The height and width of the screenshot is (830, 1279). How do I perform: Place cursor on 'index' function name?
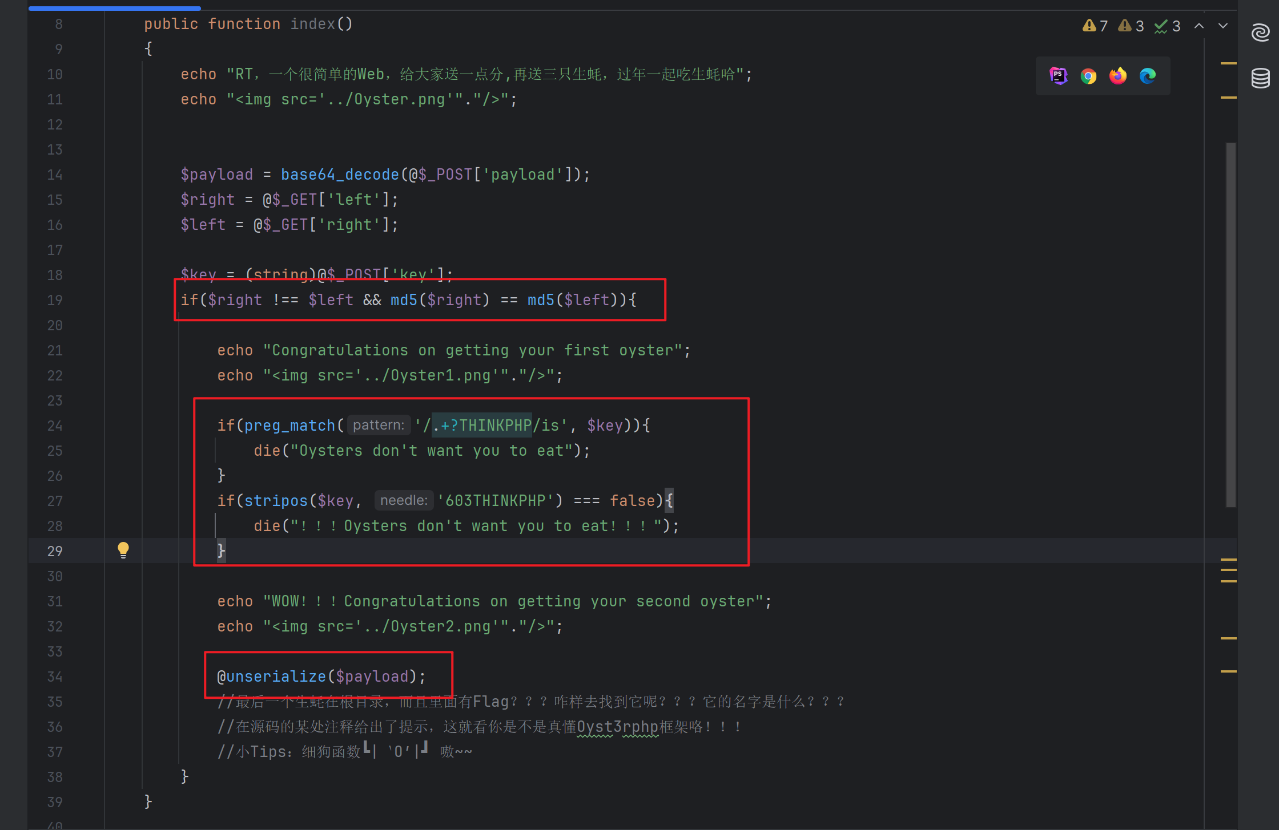313,24
